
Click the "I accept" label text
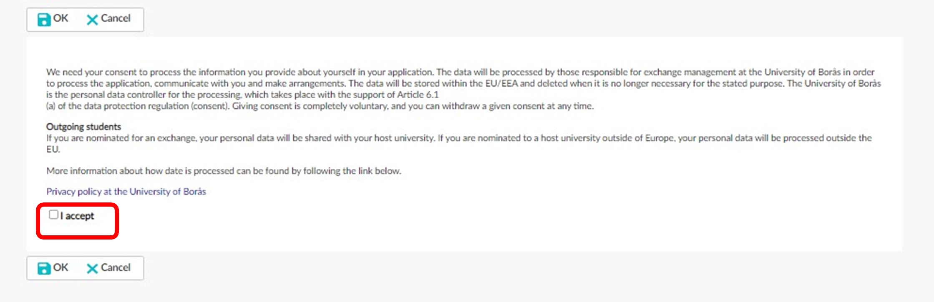[x=78, y=216]
